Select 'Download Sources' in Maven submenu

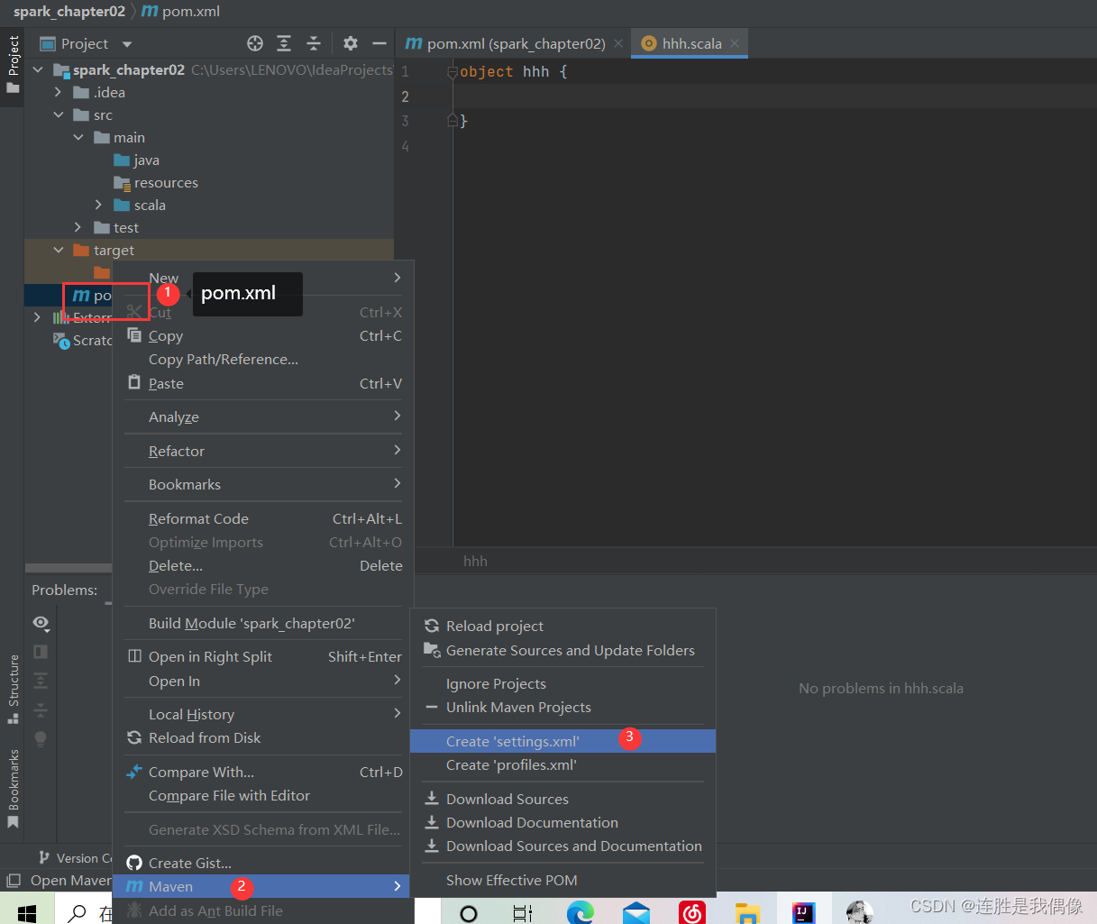(x=507, y=799)
